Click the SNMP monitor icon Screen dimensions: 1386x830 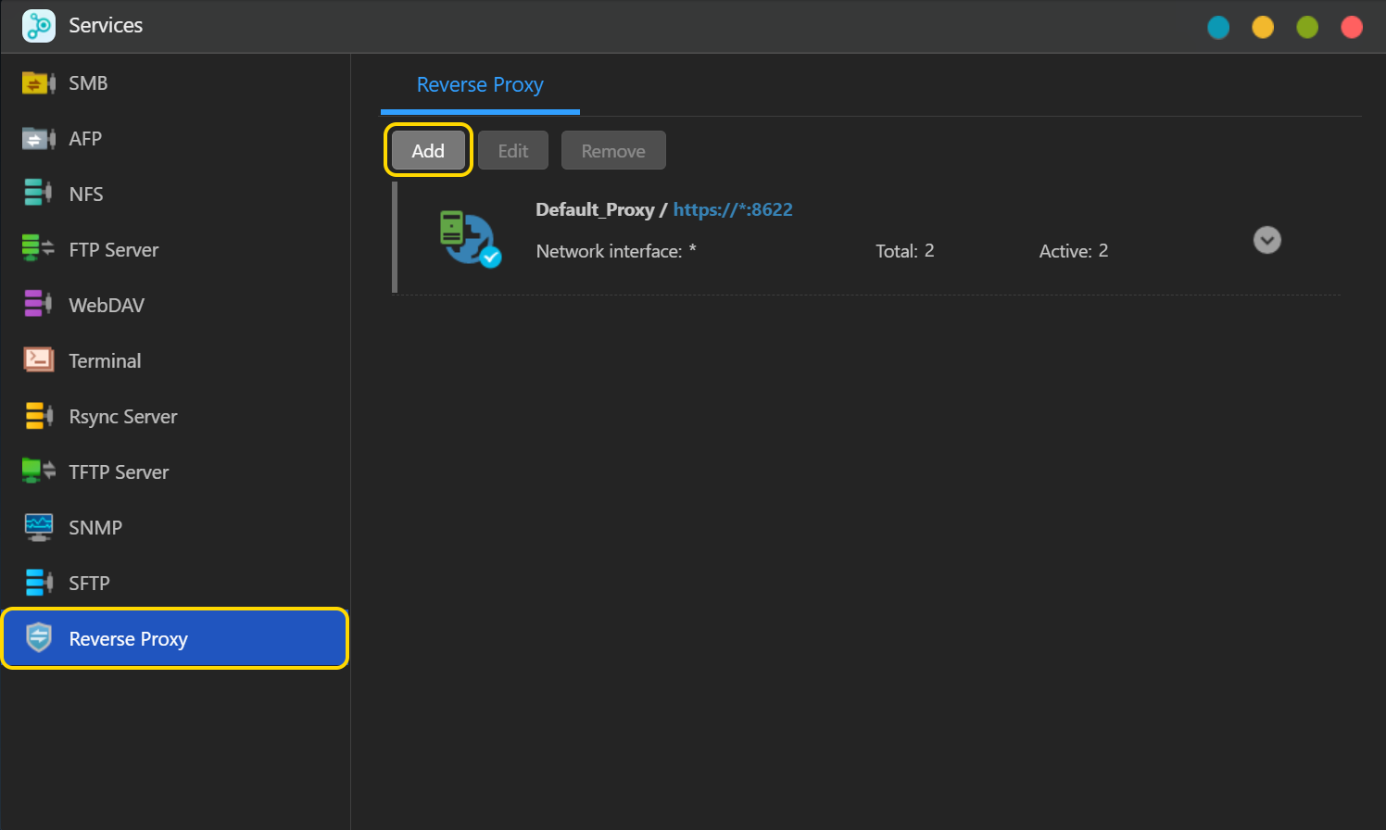[39, 527]
